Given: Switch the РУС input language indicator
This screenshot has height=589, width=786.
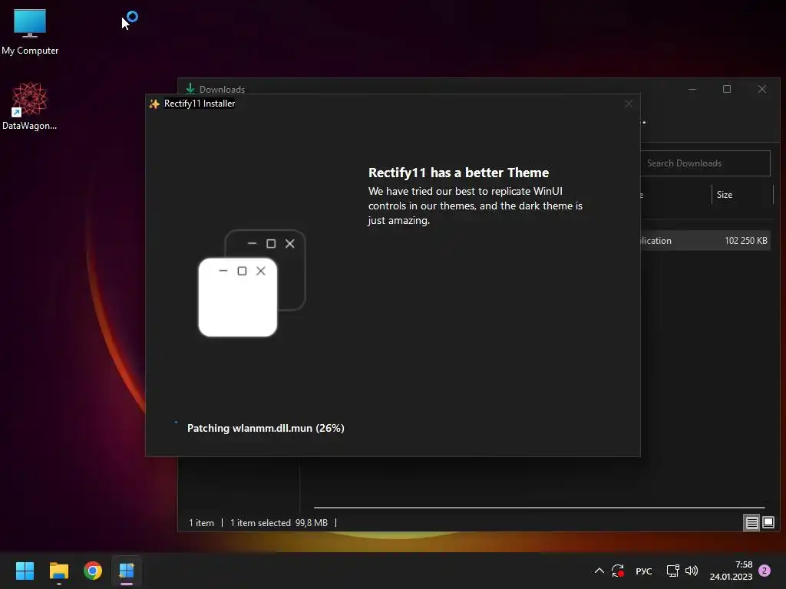Looking at the screenshot, I should pos(644,571).
